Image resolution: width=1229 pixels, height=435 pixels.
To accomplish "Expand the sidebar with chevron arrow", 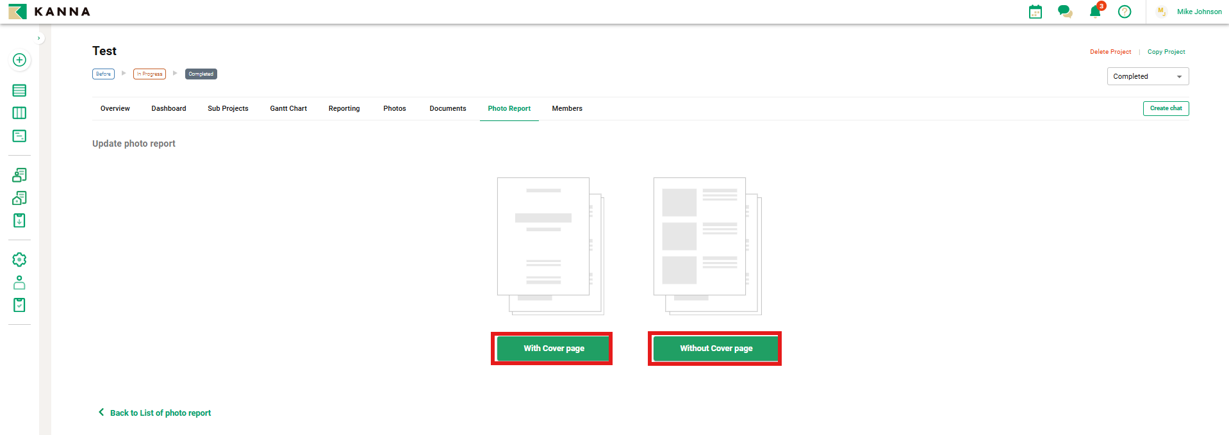I will [38, 38].
